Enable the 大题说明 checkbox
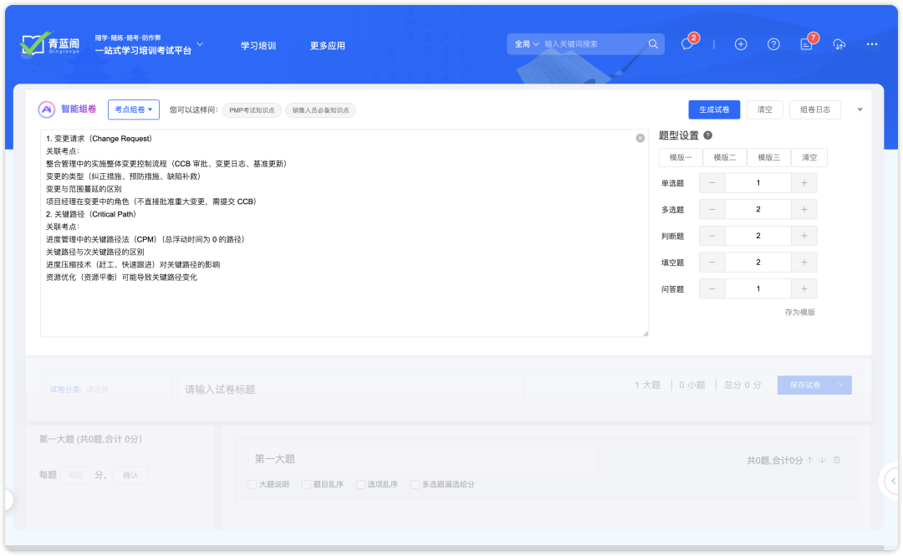 252,484
